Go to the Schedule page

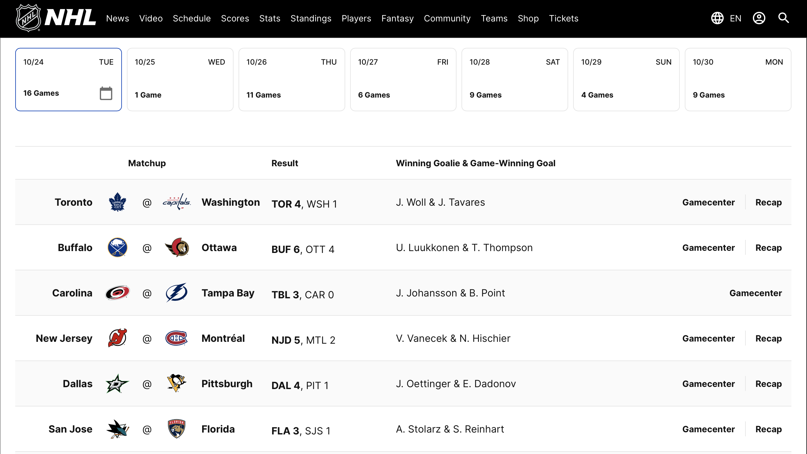click(192, 18)
